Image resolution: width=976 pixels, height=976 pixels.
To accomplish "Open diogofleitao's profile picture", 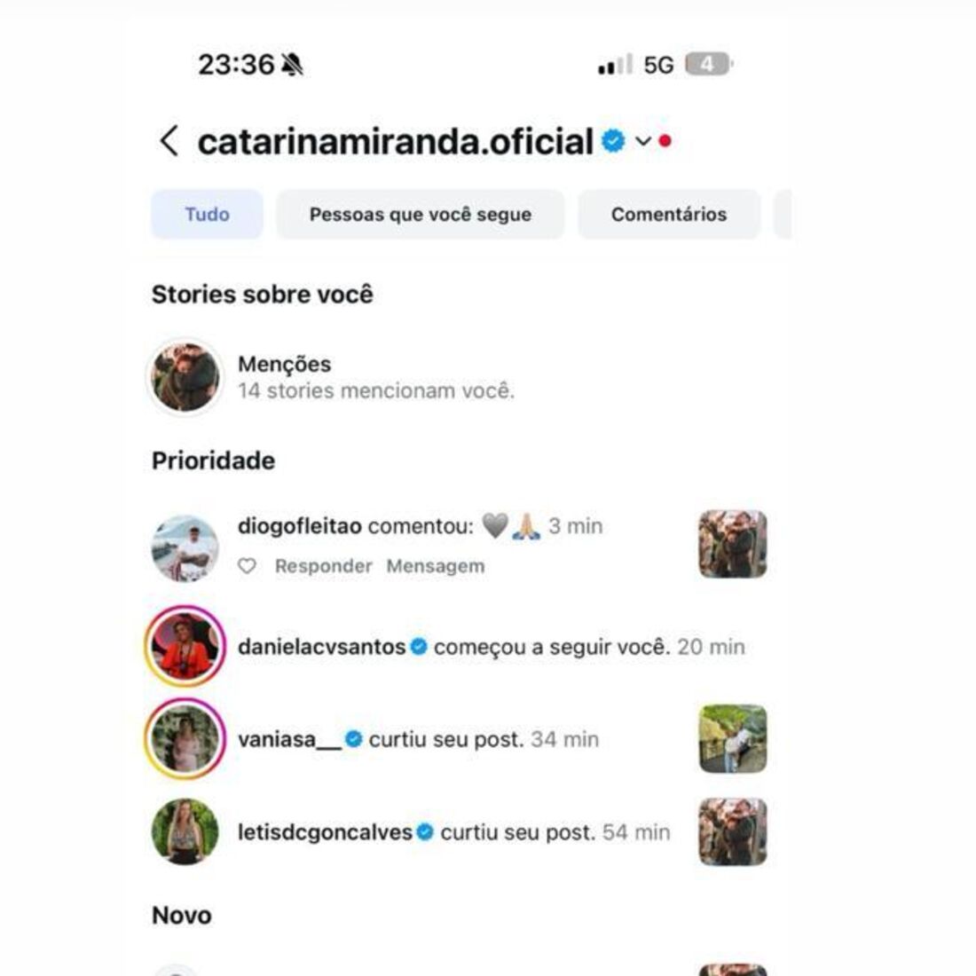I will (185, 547).
